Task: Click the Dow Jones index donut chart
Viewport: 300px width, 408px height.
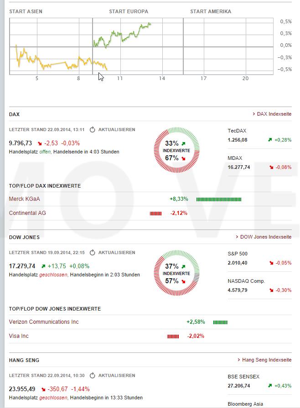Action: coord(176,274)
